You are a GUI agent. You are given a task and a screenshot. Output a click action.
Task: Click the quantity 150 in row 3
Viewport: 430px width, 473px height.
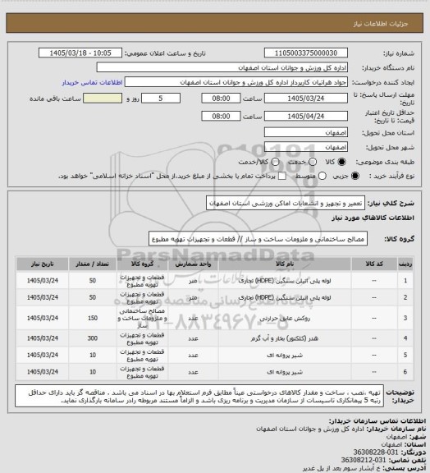(92, 318)
